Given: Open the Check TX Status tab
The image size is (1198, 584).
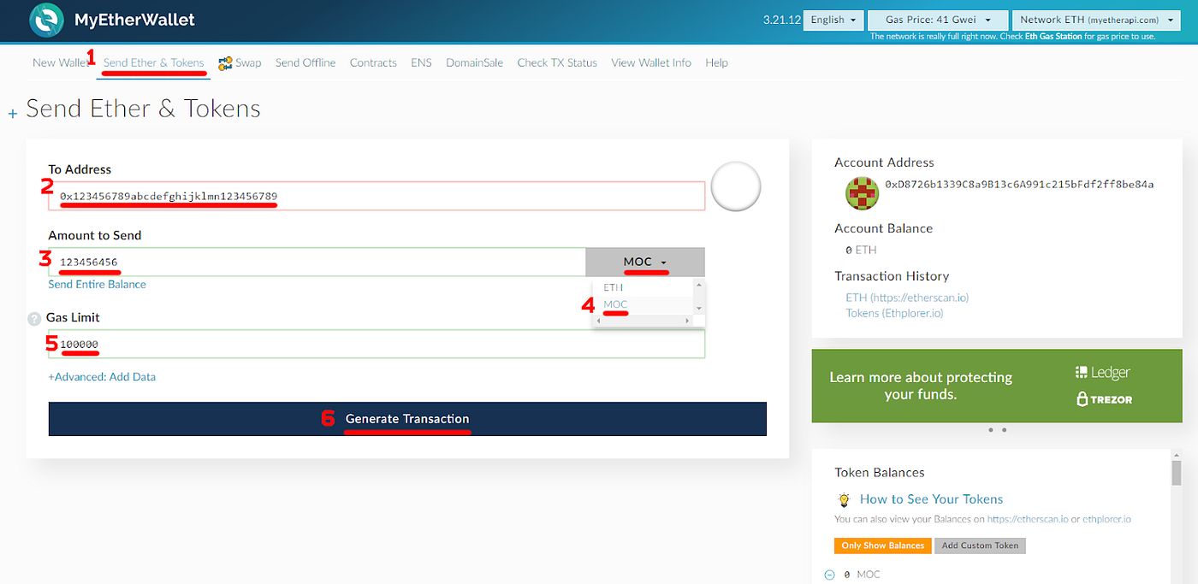Looking at the screenshot, I should pos(557,62).
